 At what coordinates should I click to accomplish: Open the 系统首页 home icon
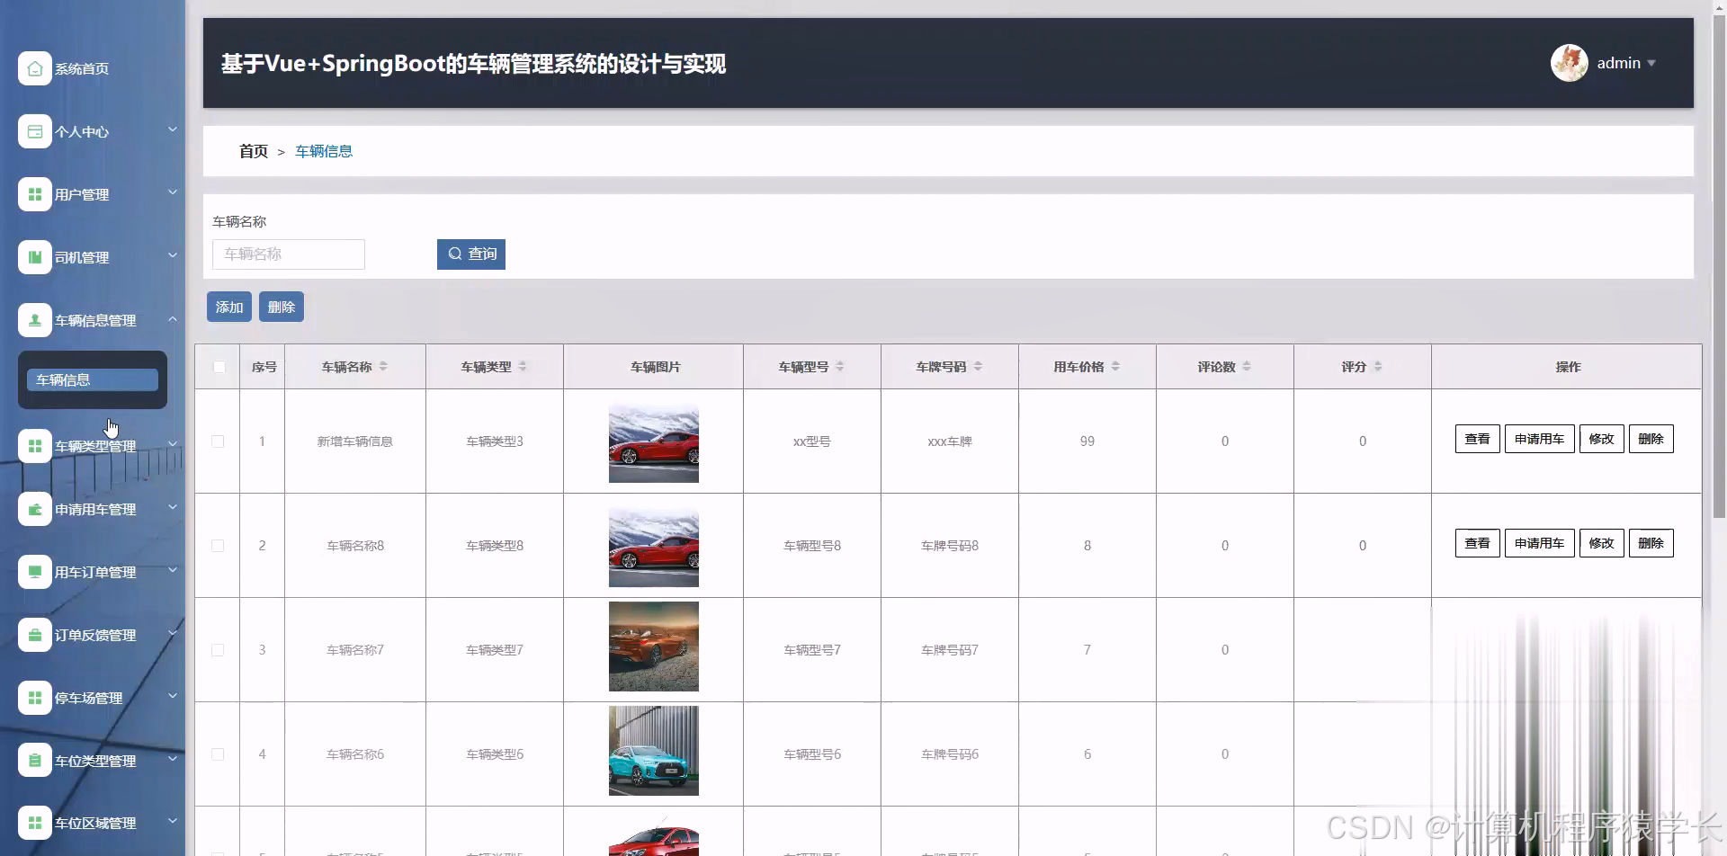pos(34,68)
